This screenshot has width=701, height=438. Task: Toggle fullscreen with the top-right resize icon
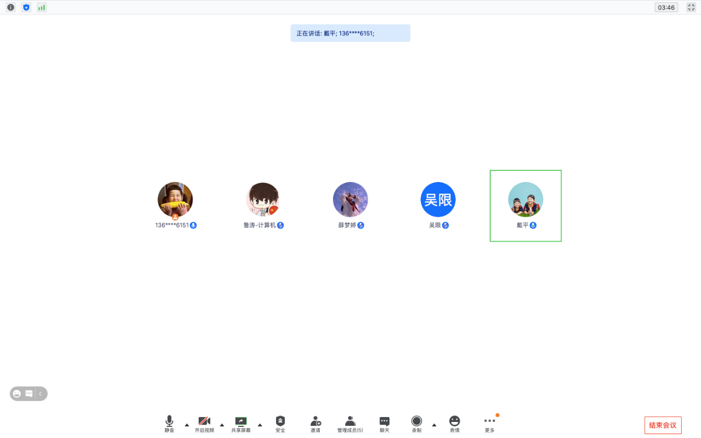(690, 7)
